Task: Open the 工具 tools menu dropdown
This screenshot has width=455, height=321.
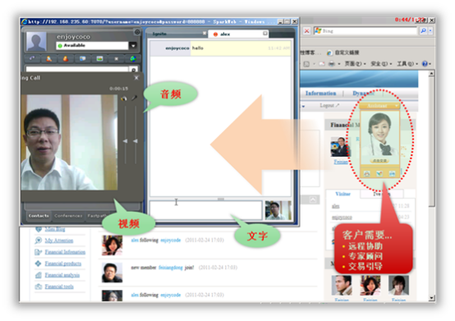Action: (x=407, y=64)
